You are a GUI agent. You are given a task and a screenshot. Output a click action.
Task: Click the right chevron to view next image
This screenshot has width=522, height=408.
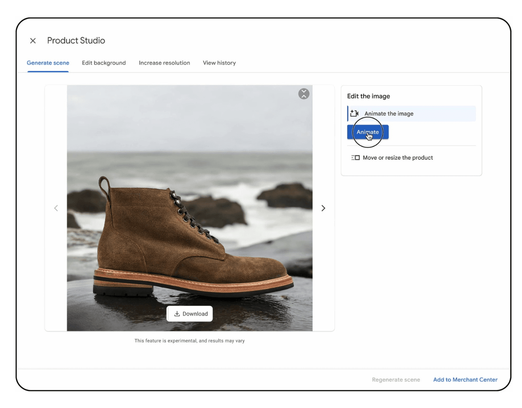tap(323, 208)
